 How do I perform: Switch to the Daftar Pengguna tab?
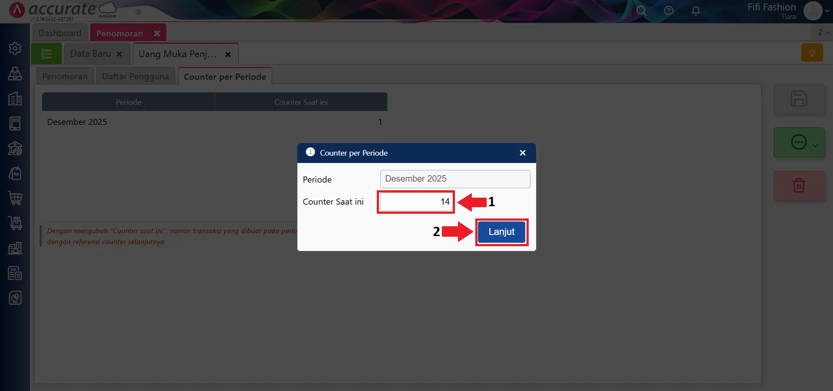tap(135, 76)
